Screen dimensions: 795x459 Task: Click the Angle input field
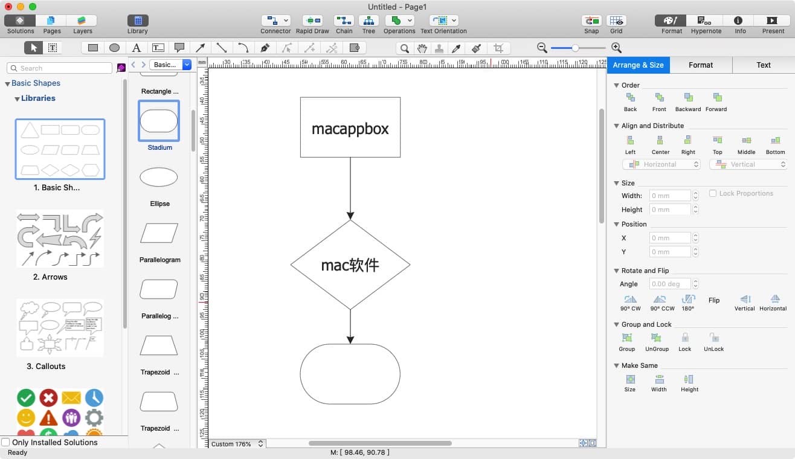tap(670, 284)
